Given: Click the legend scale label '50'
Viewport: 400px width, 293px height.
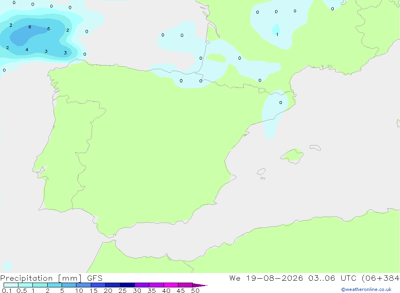Looking at the screenshot, I should point(196,291).
